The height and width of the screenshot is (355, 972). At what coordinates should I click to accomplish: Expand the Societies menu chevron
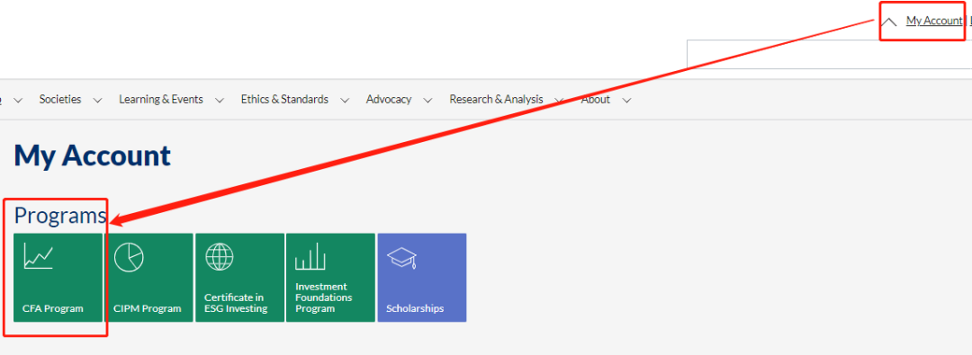(96, 100)
